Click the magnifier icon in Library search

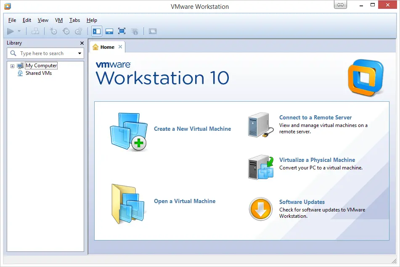(13, 53)
